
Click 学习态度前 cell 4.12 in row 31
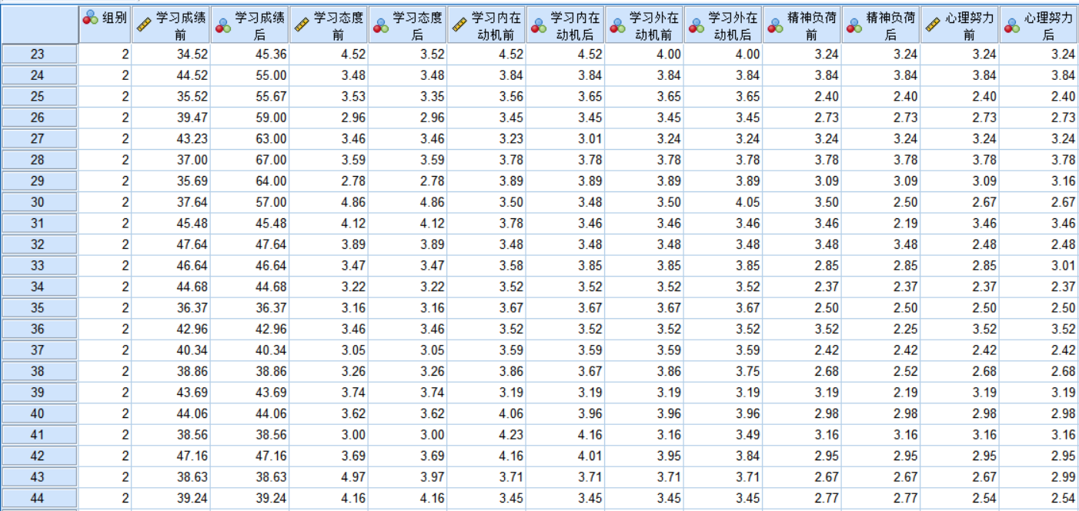[x=329, y=224]
